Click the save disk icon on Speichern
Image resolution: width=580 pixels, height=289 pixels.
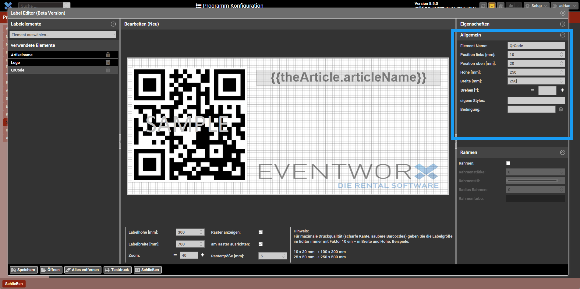pos(13,270)
